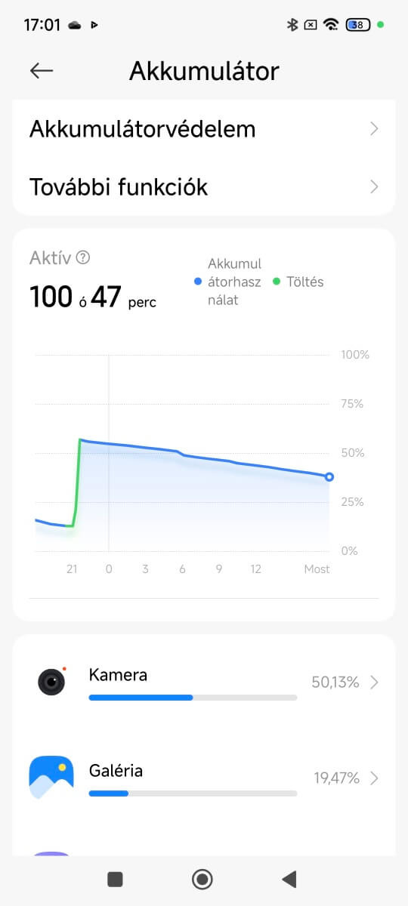This screenshot has width=408, height=906.
Task: Expand the További funkciók chevron
Action: click(374, 186)
